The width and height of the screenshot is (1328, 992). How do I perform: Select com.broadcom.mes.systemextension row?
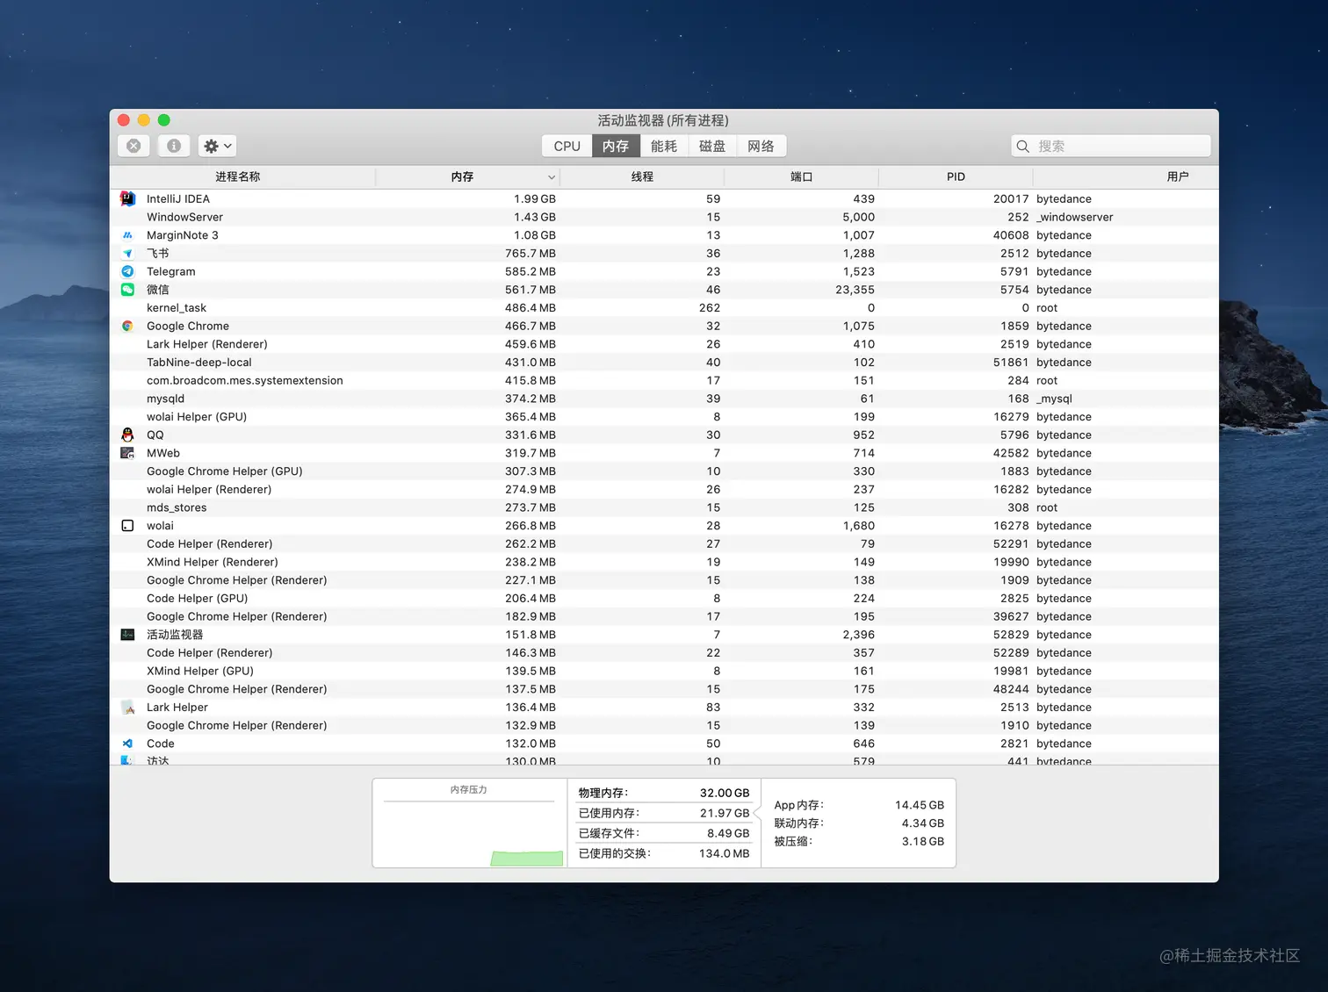pyautogui.click(x=664, y=380)
